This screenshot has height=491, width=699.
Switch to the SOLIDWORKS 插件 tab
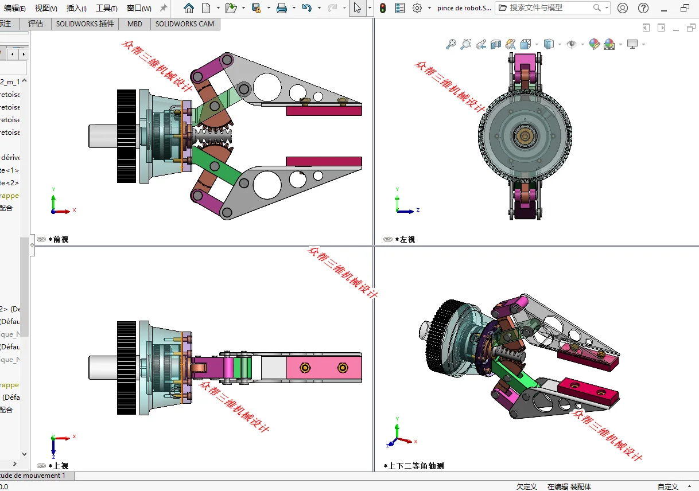click(x=85, y=24)
